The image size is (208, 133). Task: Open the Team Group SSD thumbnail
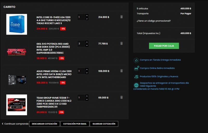pyautogui.click(x=17, y=105)
